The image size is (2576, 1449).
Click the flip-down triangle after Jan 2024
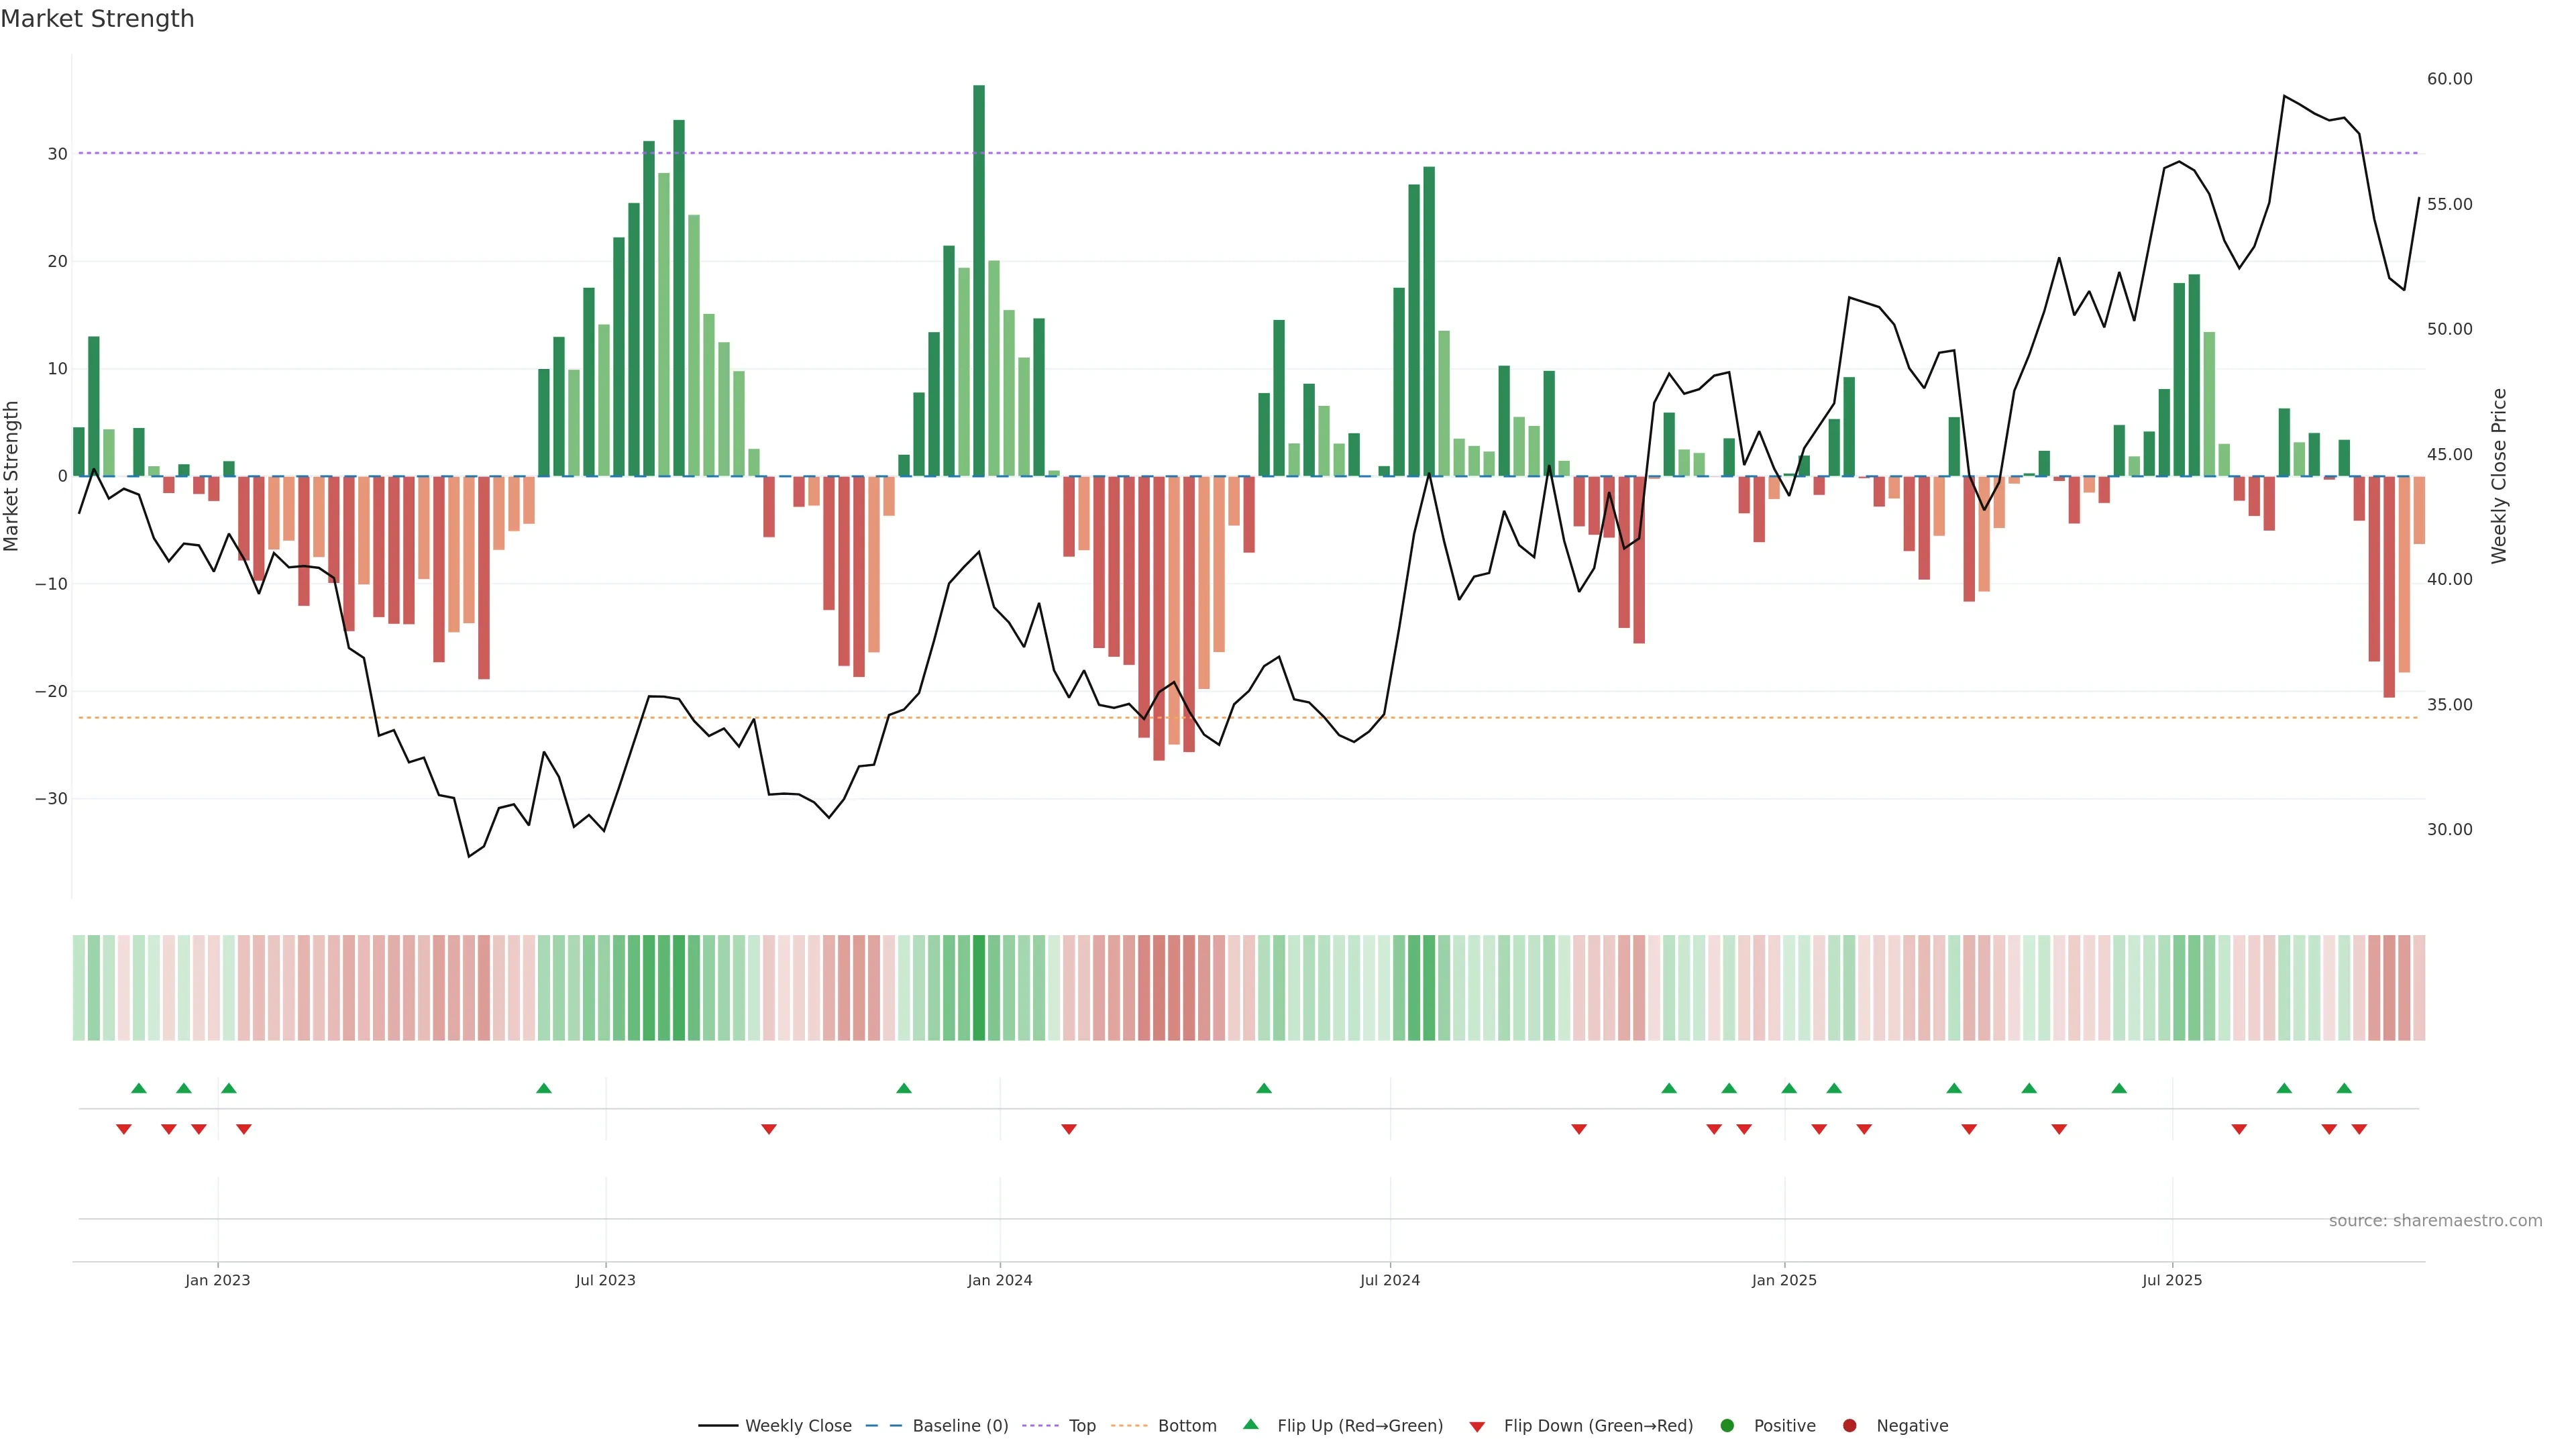coord(1069,1129)
